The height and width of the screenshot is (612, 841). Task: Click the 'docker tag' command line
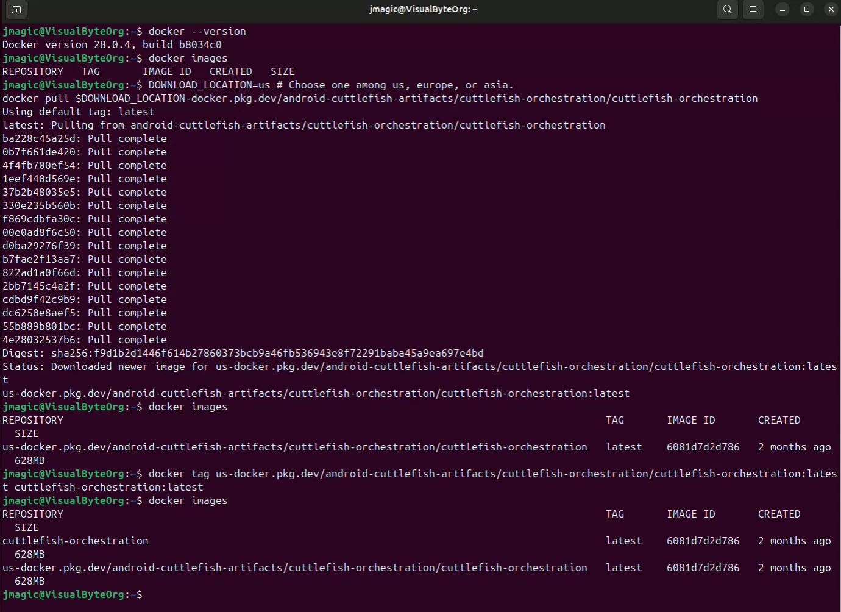(x=420, y=474)
